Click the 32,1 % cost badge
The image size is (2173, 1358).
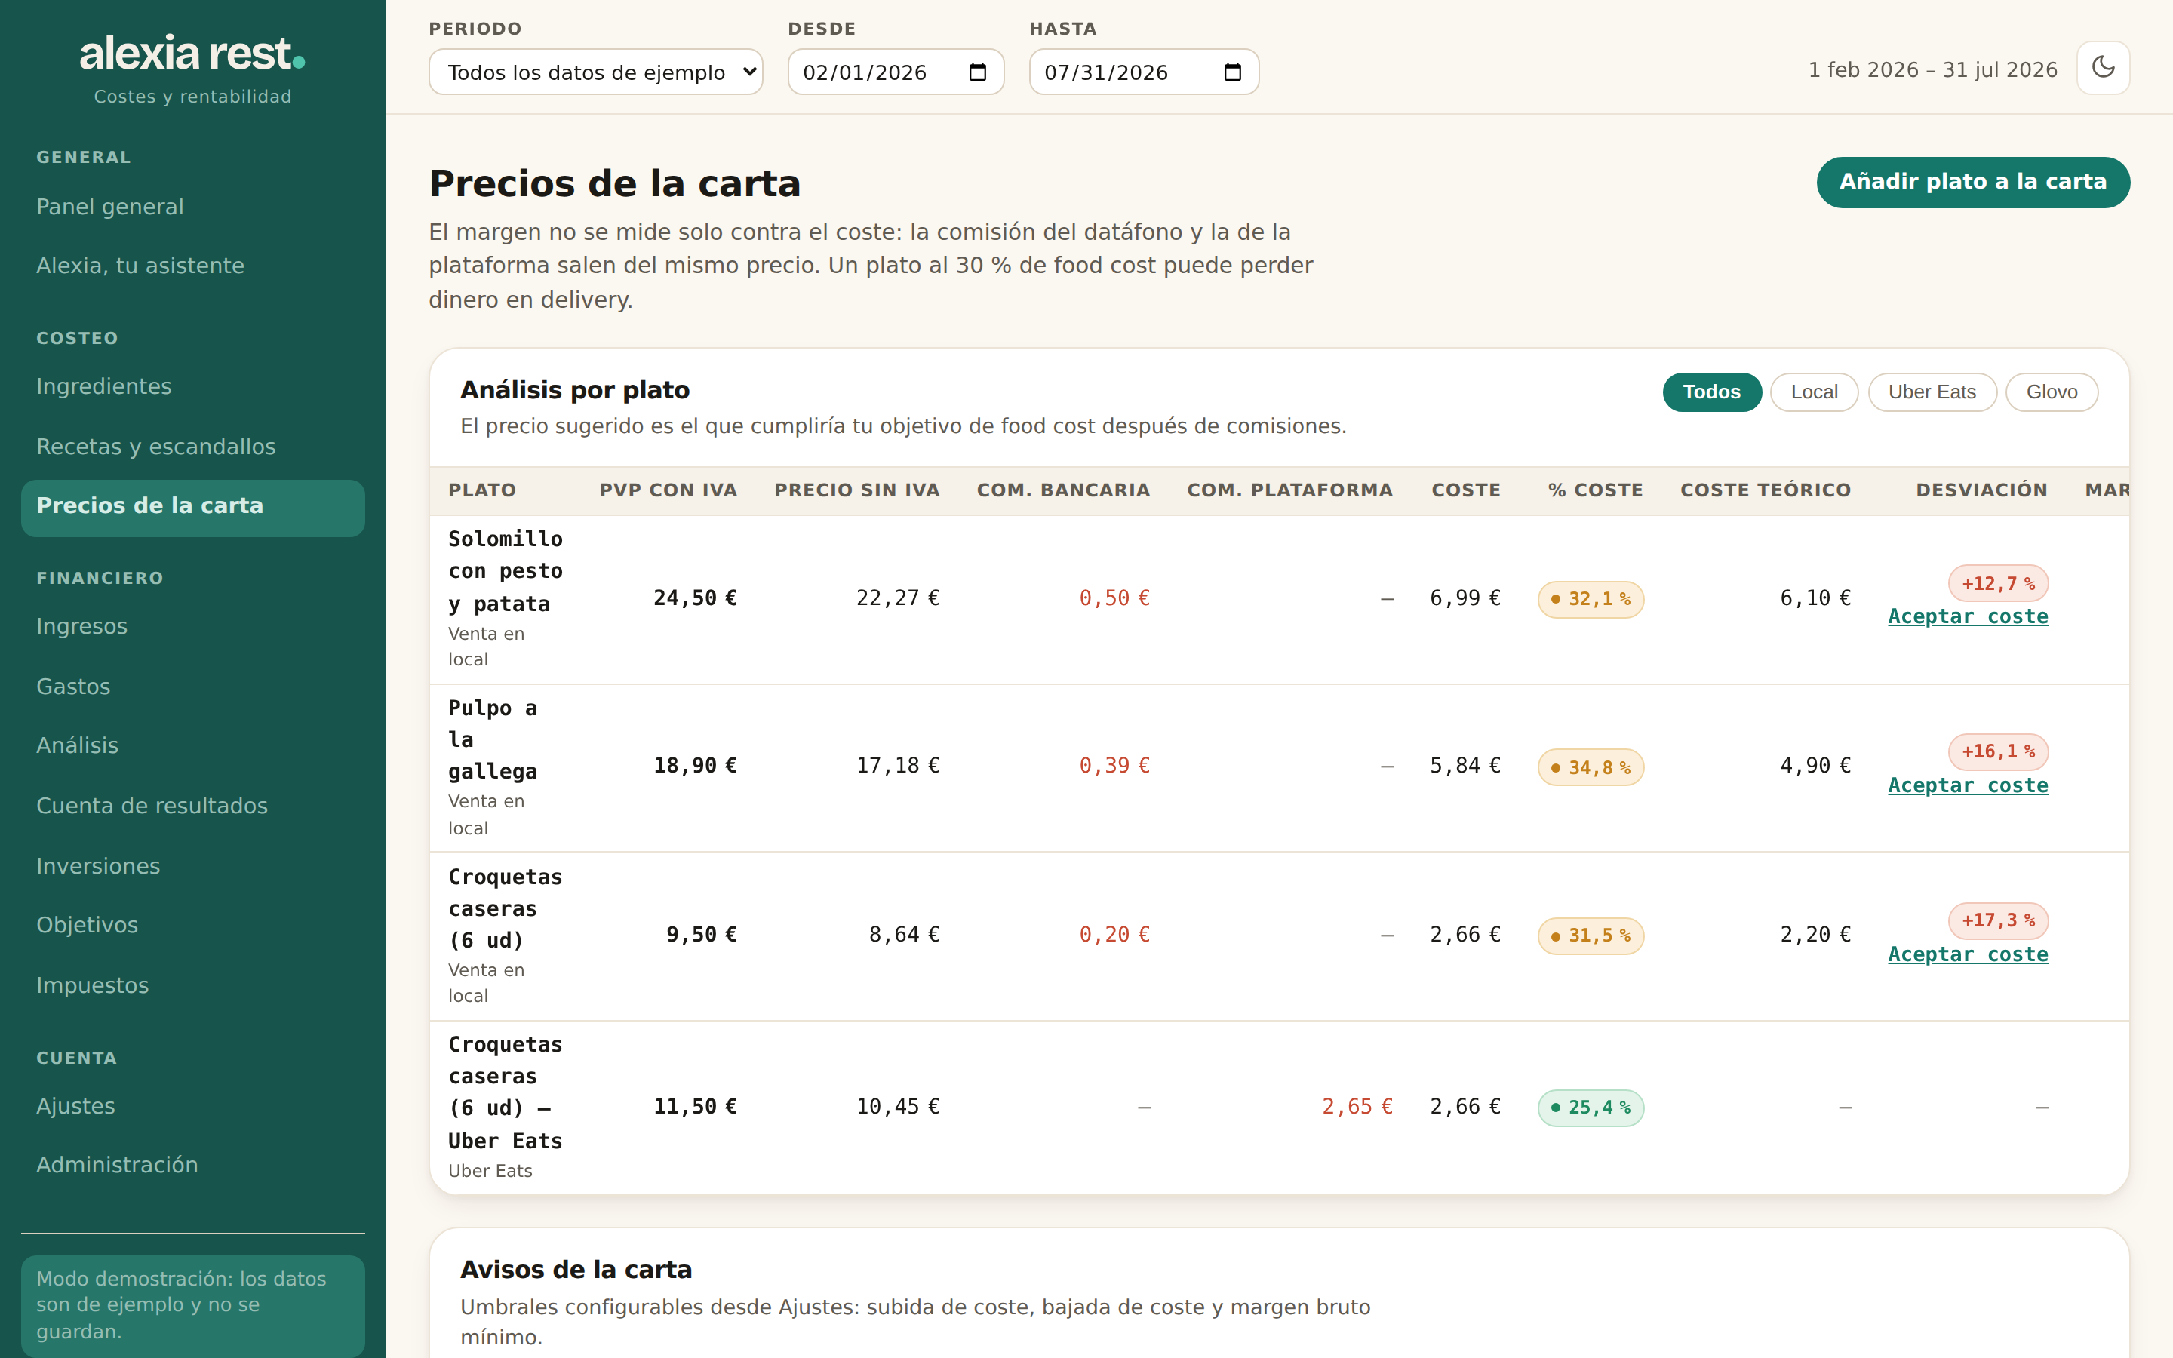[1591, 599]
